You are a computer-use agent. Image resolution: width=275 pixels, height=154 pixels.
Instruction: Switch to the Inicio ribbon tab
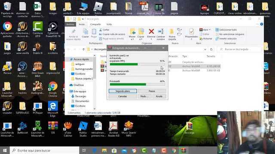(x=82, y=24)
